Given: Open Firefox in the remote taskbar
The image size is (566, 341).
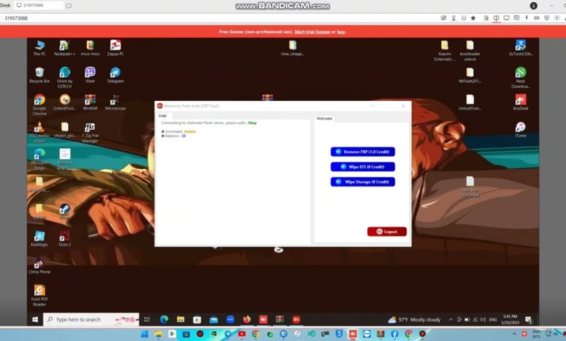Looking at the screenshot, I should coord(247,319).
